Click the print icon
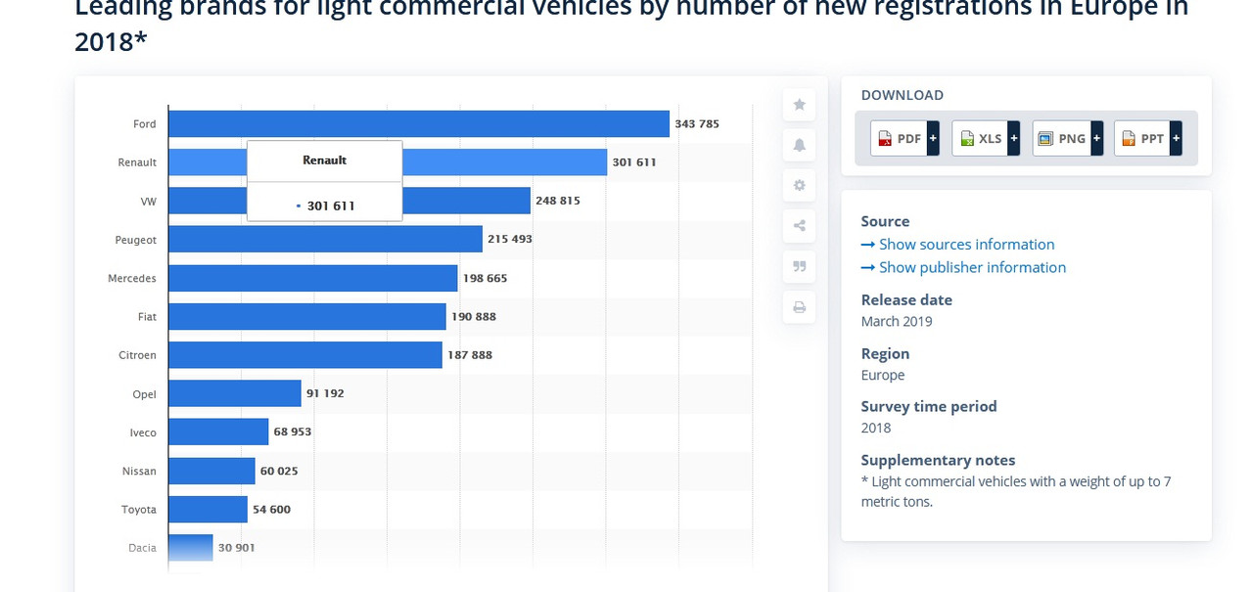The height and width of the screenshot is (592, 1253). pos(799,307)
